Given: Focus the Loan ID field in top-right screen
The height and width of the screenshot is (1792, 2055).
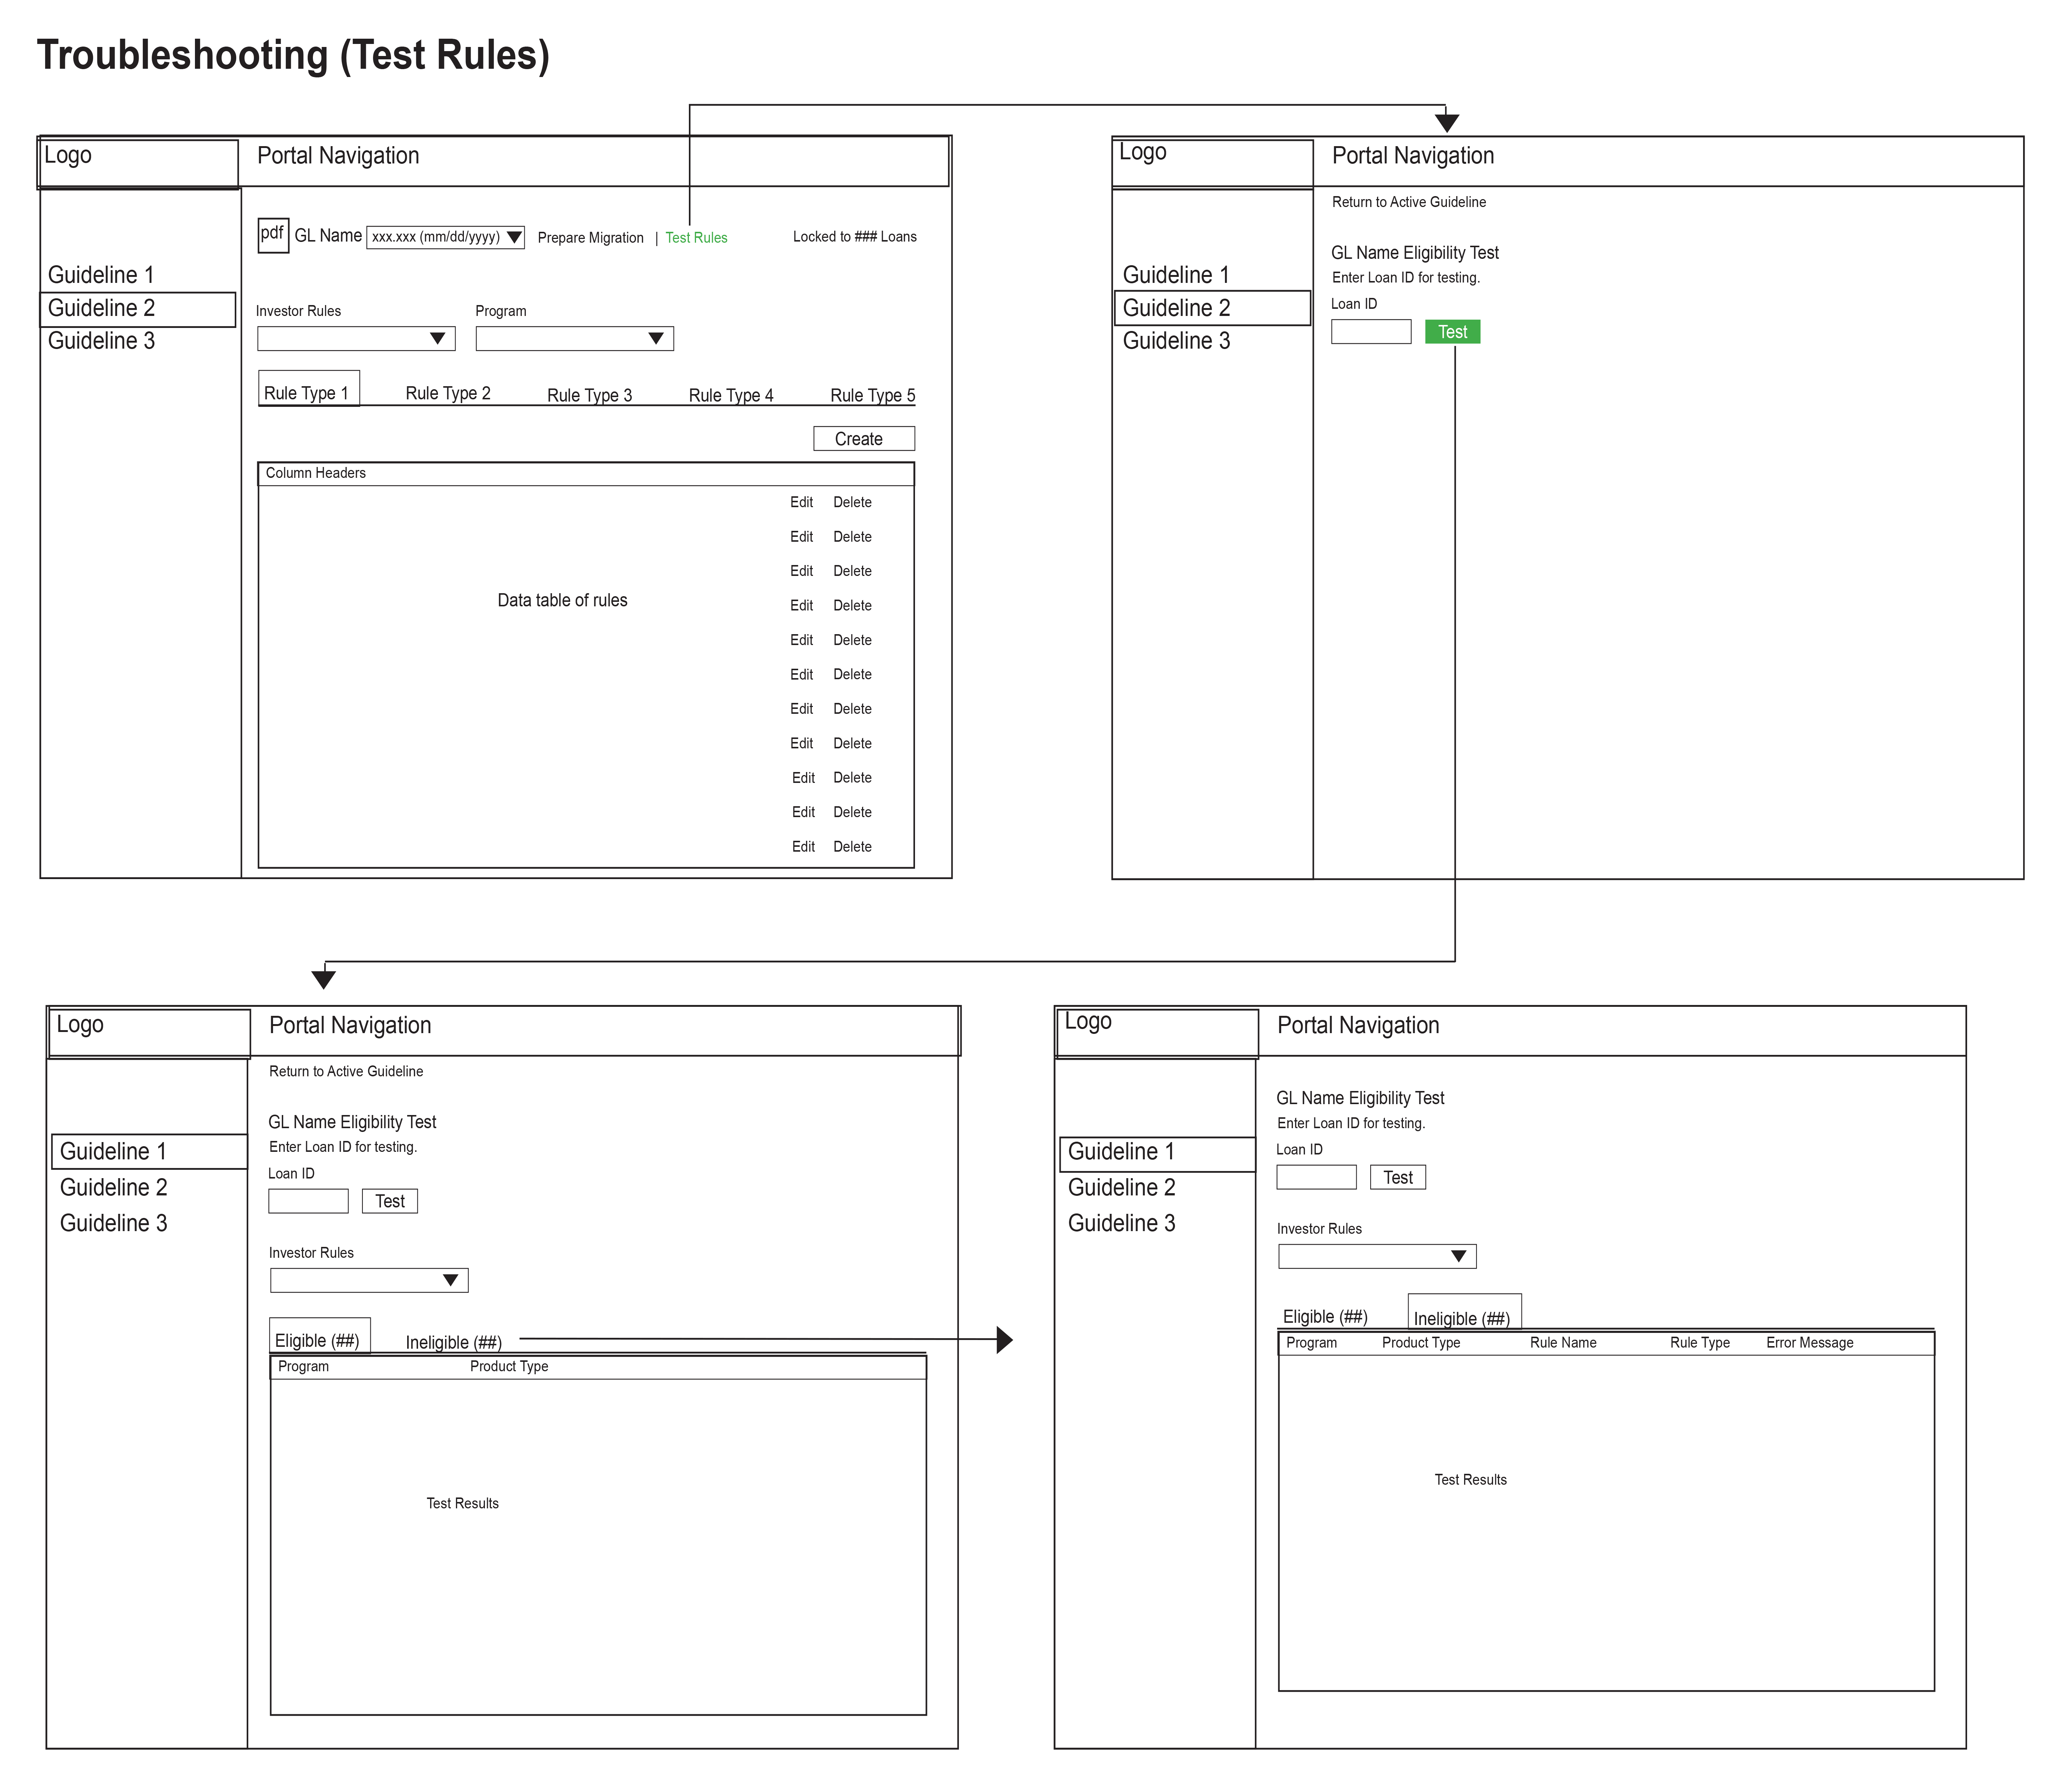Looking at the screenshot, I should coord(1371,332).
